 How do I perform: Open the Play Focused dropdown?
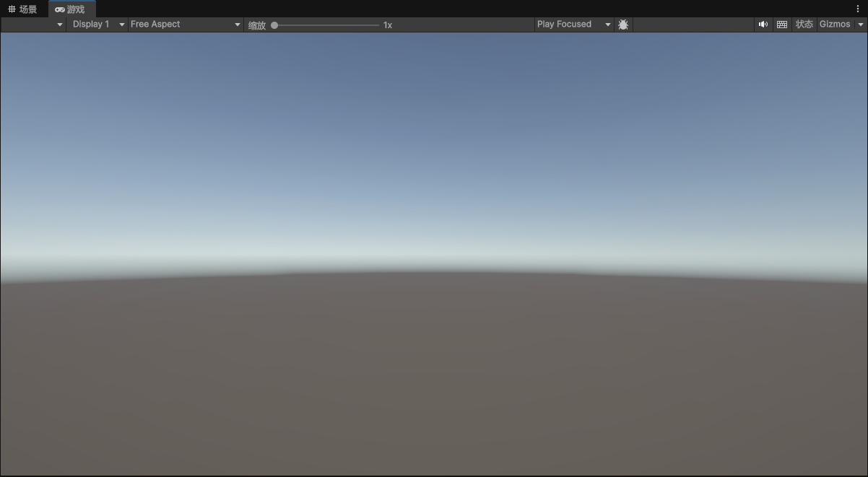[x=574, y=25]
